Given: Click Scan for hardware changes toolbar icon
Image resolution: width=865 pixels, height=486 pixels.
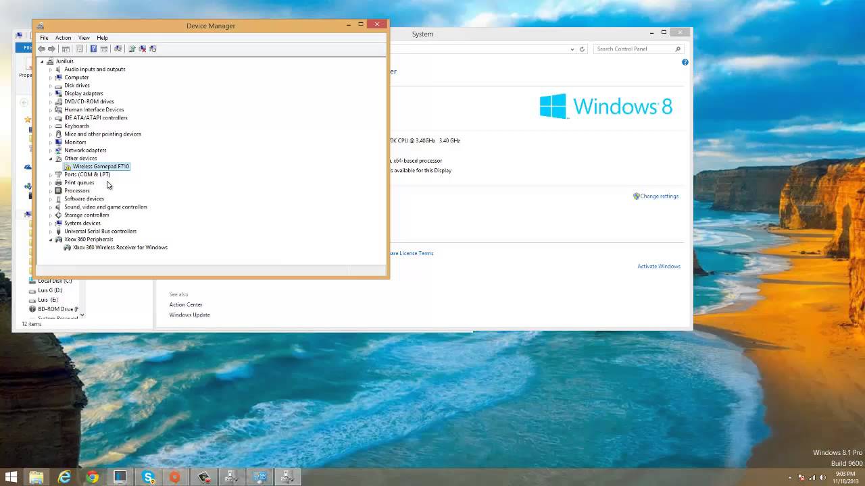Looking at the screenshot, I should coord(118,49).
